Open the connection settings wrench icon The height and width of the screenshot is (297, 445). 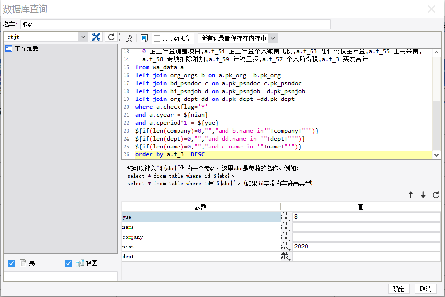pos(96,37)
